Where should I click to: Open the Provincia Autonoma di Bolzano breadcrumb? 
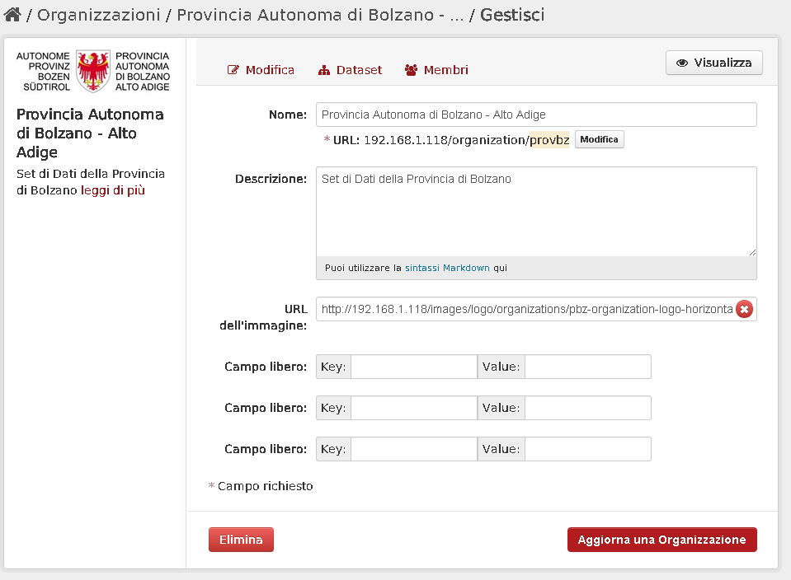coord(320,15)
